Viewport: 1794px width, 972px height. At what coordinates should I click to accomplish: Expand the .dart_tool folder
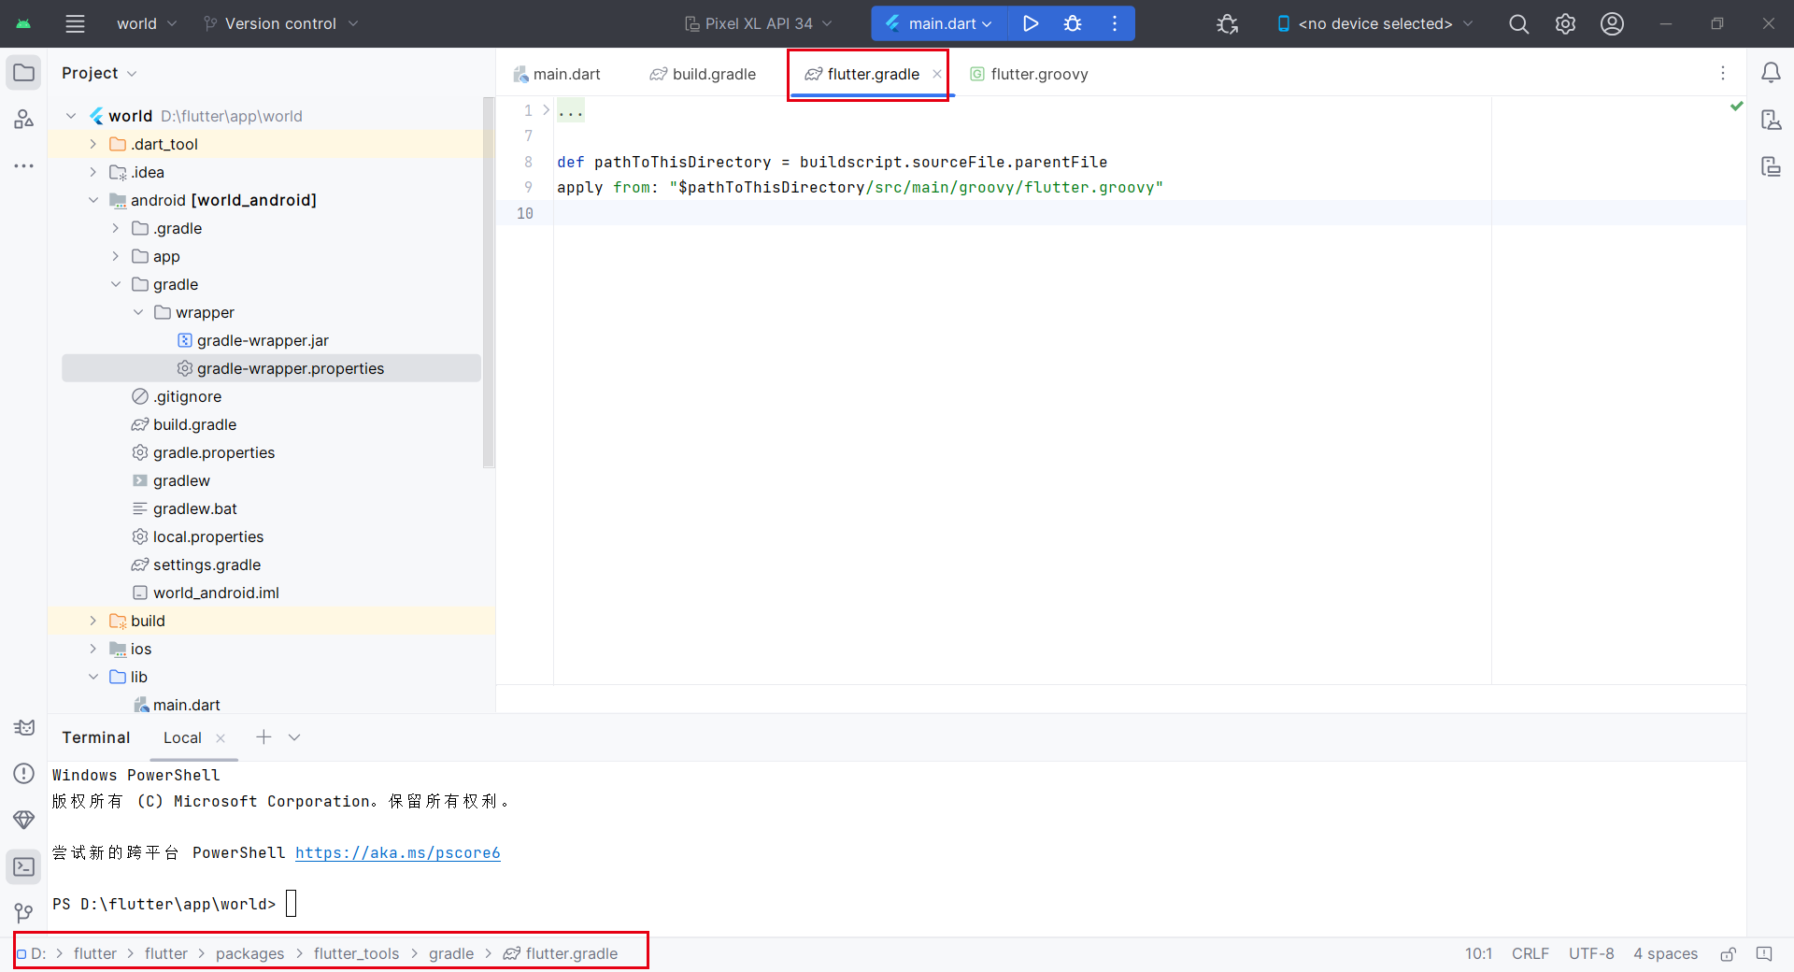(93, 144)
